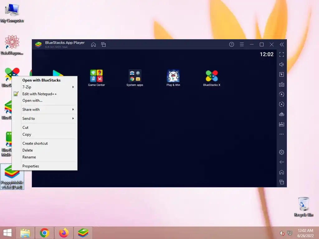Launch the BlueStacks X app icon
This screenshot has width=319, height=239.
[212, 78]
